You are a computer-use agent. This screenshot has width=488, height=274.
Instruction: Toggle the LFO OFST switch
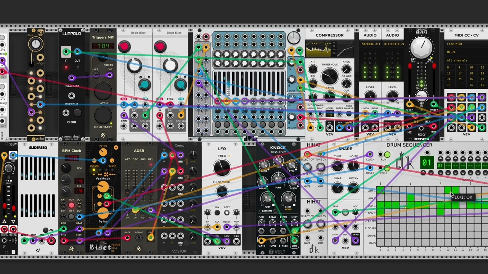coord(227,213)
